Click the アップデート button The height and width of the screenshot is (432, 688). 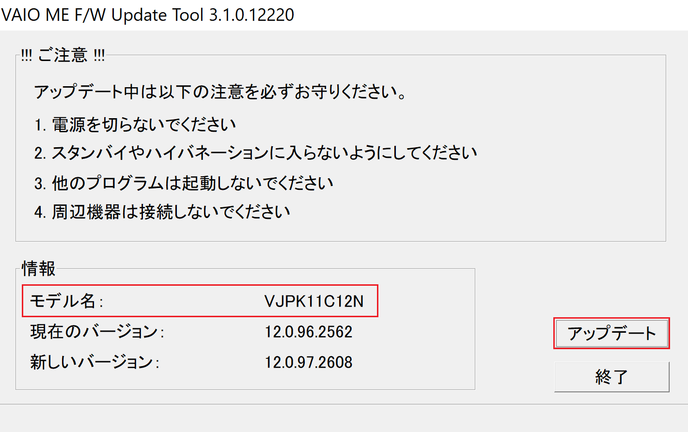click(611, 333)
